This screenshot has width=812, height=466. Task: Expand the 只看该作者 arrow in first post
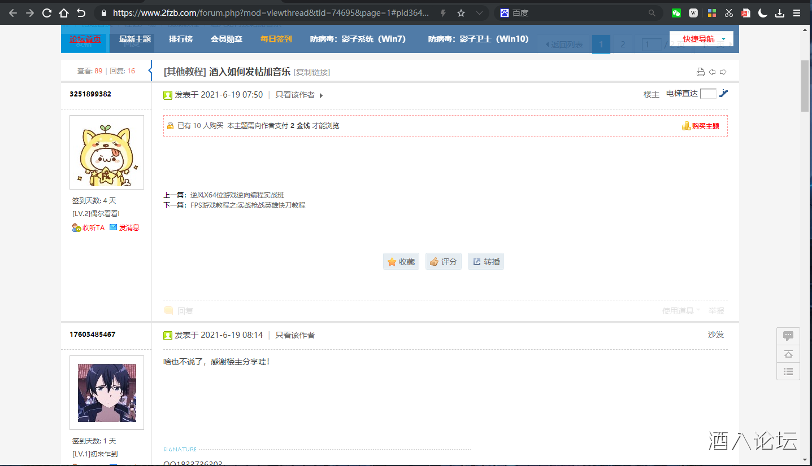[x=321, y=95]
